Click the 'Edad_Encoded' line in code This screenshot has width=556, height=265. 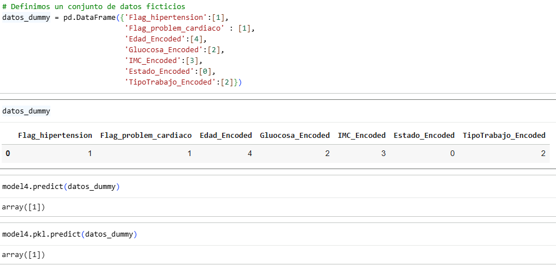point(165,39)
